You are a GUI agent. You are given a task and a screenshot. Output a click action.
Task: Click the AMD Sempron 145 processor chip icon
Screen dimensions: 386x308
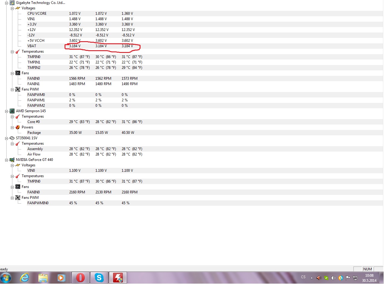coord(12,111)
